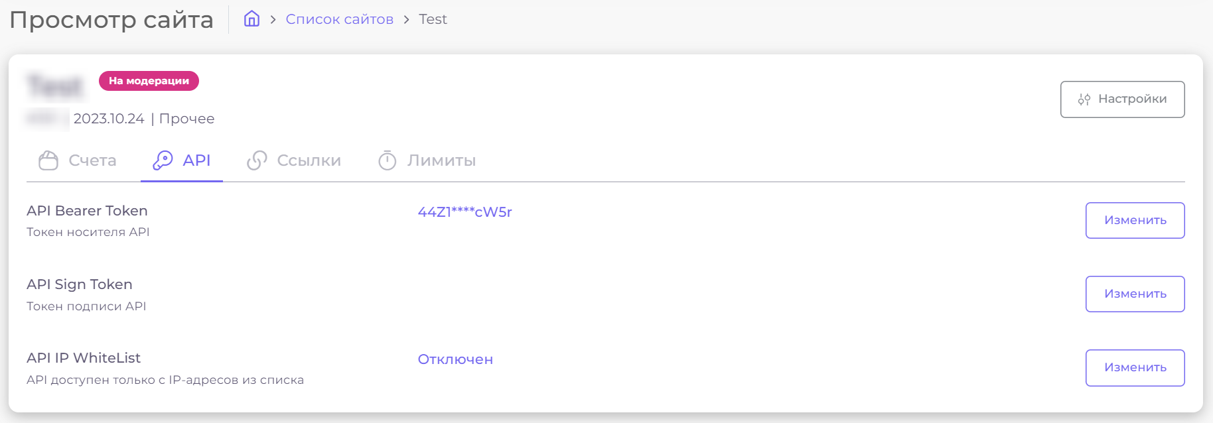
Task: Click the sliders icon in the Настройки button
Action: coord(1084,99)
